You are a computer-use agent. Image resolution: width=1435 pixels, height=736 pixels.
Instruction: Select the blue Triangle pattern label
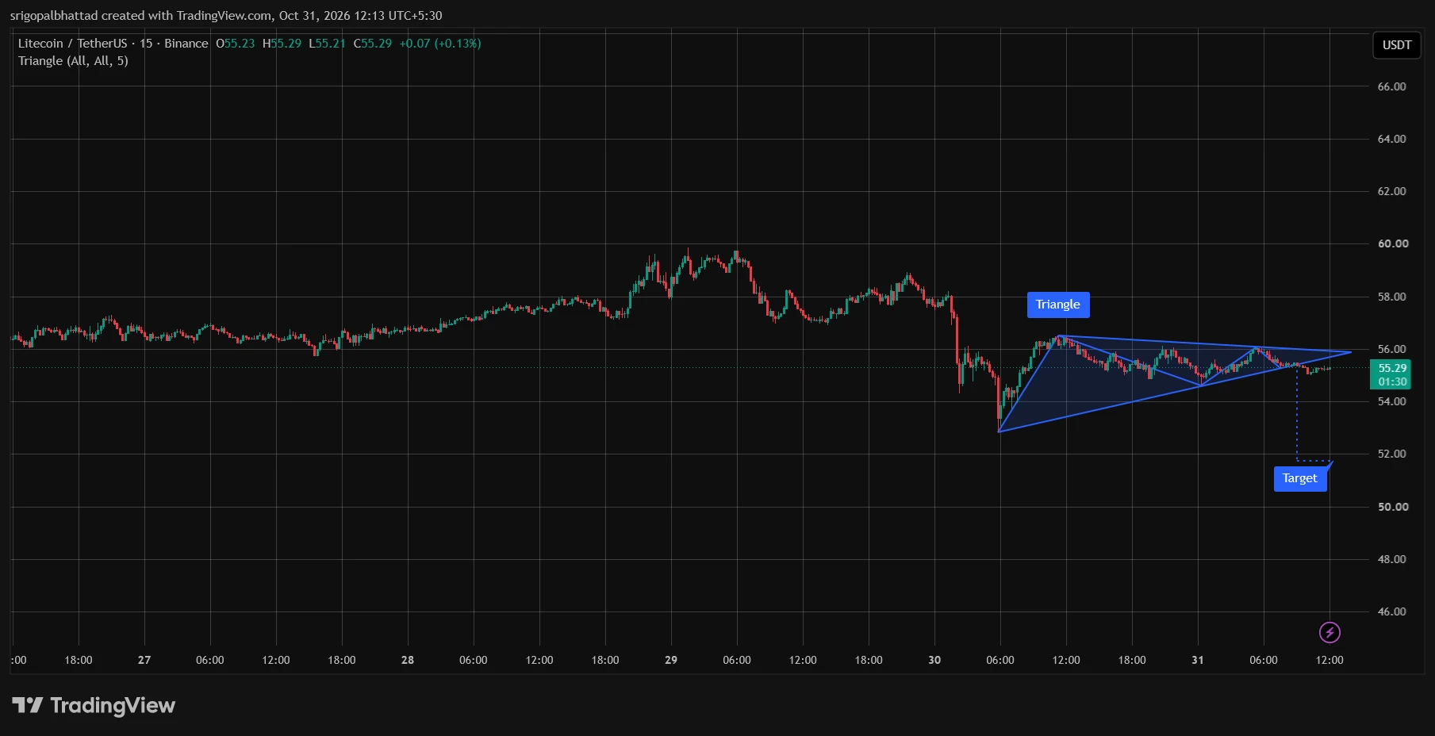pos(1058,305)
